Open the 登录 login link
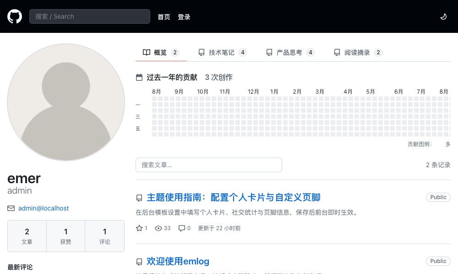This screenshot has height=274, width=458. pyautogui.click(x=184, y=17)
